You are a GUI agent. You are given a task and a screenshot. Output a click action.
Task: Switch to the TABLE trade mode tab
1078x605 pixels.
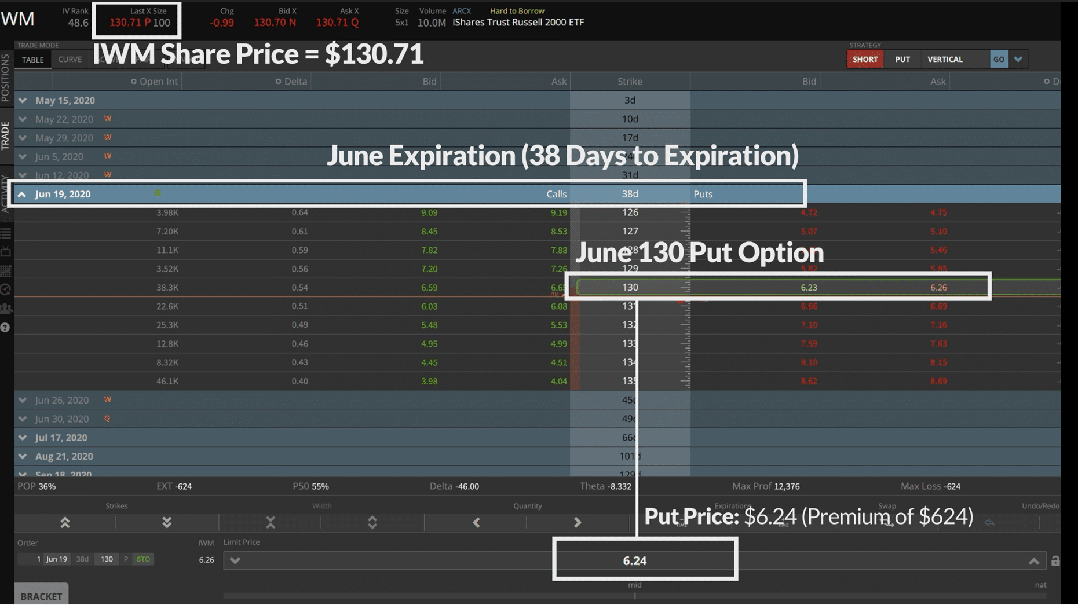coord(33,60)
